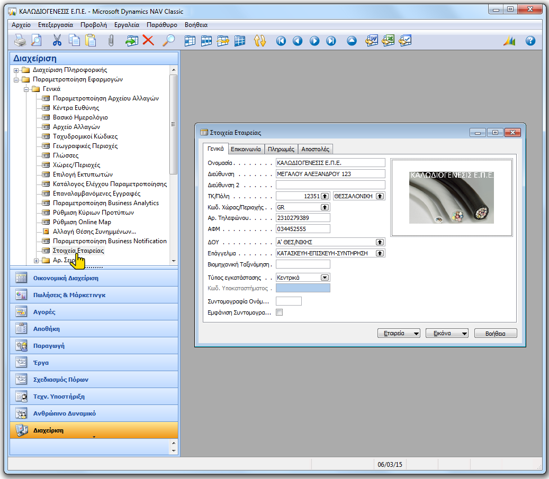Click the Βοήθεια button in dialog

click(x=496, y=333)
